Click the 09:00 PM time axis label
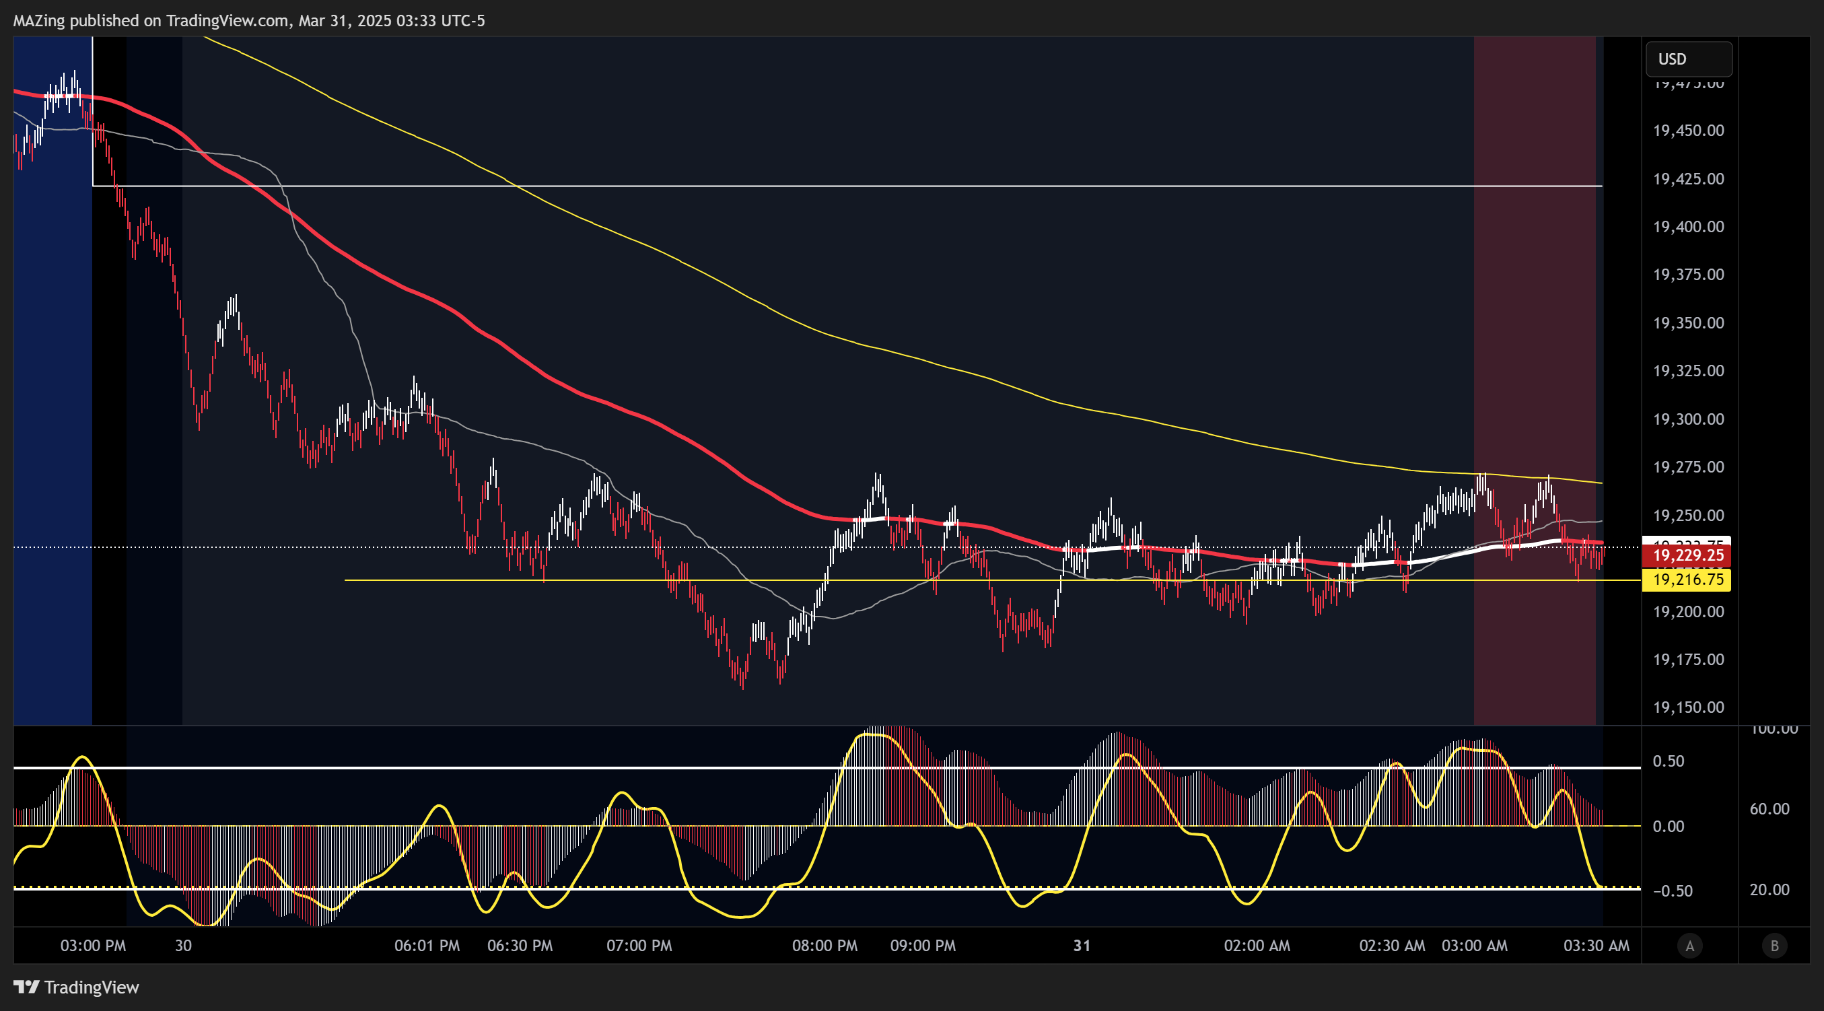Viewport: 1824px width, 1011px height. [923, 946]
